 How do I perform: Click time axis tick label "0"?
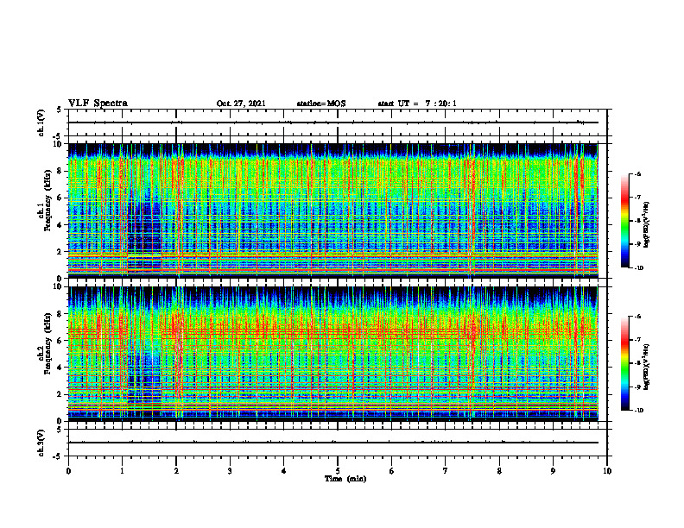[68, 471]
